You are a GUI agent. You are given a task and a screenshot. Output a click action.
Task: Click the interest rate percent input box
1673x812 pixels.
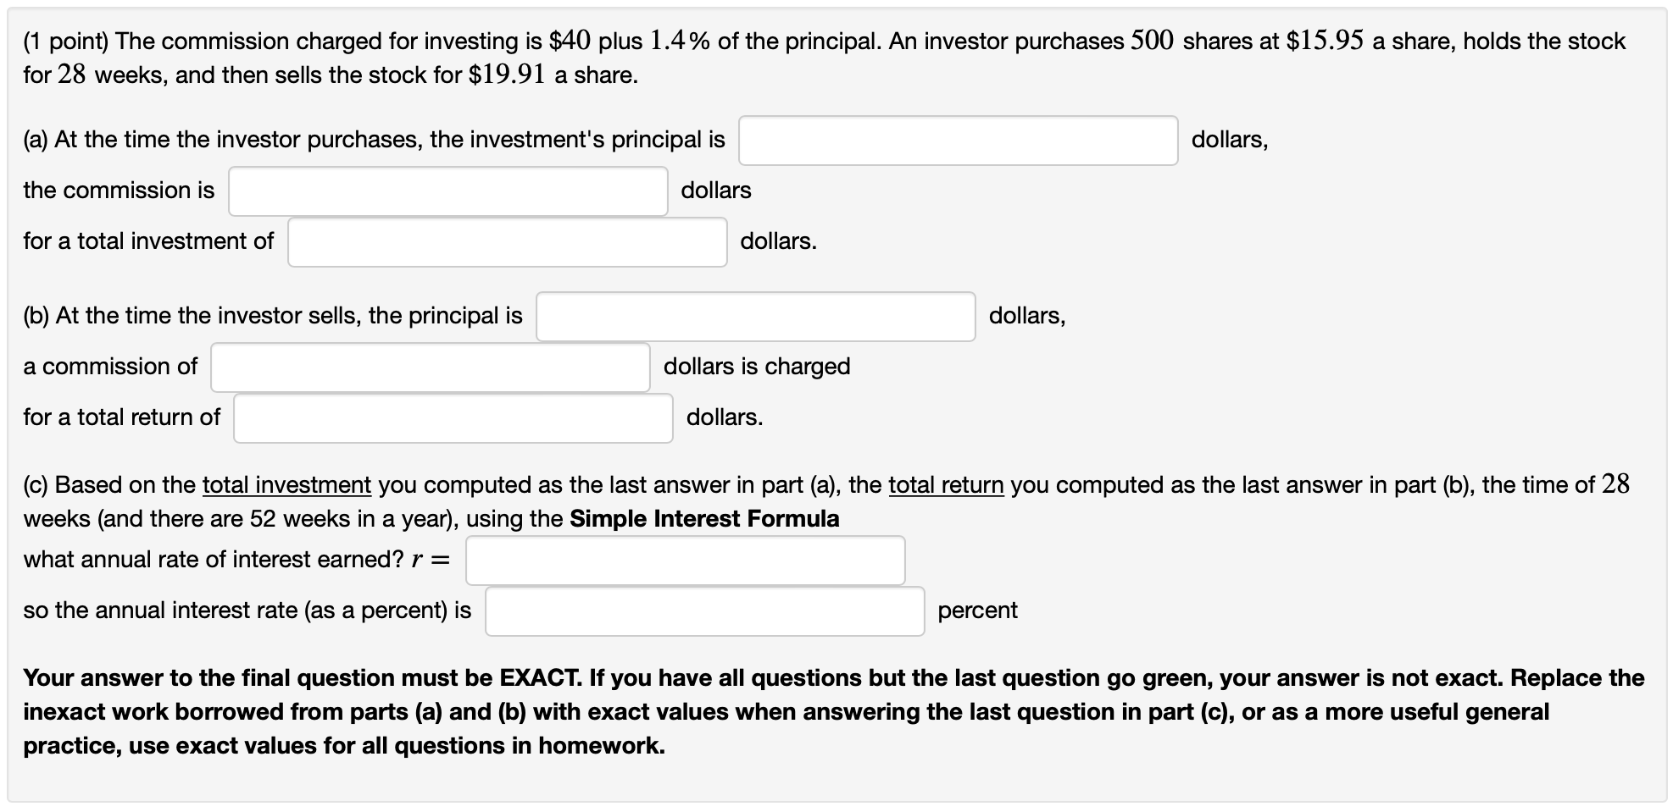704,610
